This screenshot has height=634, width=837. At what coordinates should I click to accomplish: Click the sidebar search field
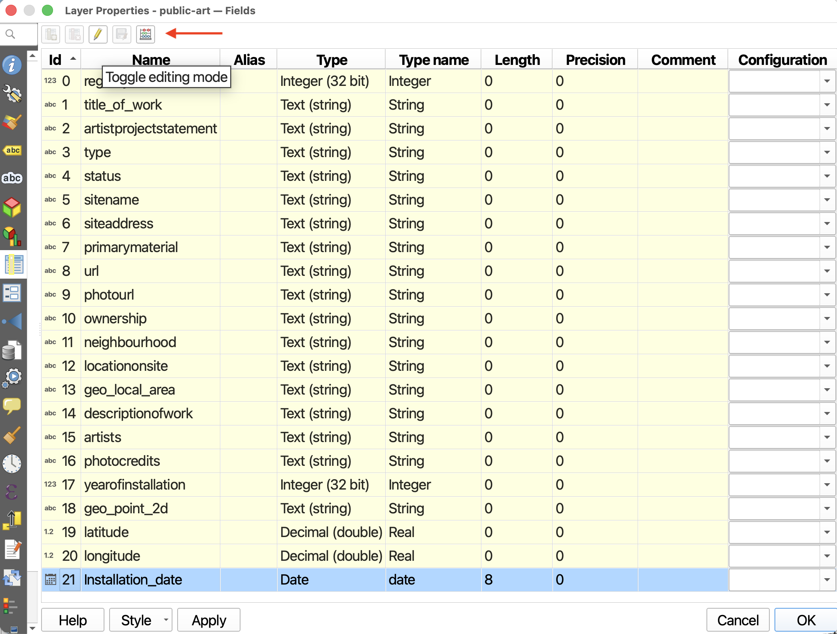pos(19,34)
